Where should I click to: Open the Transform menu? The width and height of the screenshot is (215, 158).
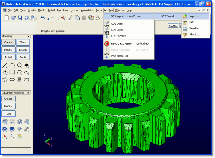click(x=63, y=10)
